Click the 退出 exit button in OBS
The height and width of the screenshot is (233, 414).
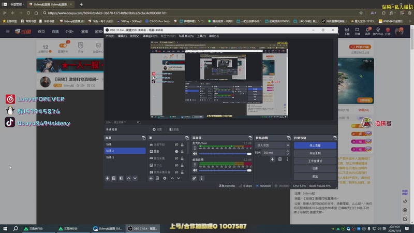click(315, 177)
